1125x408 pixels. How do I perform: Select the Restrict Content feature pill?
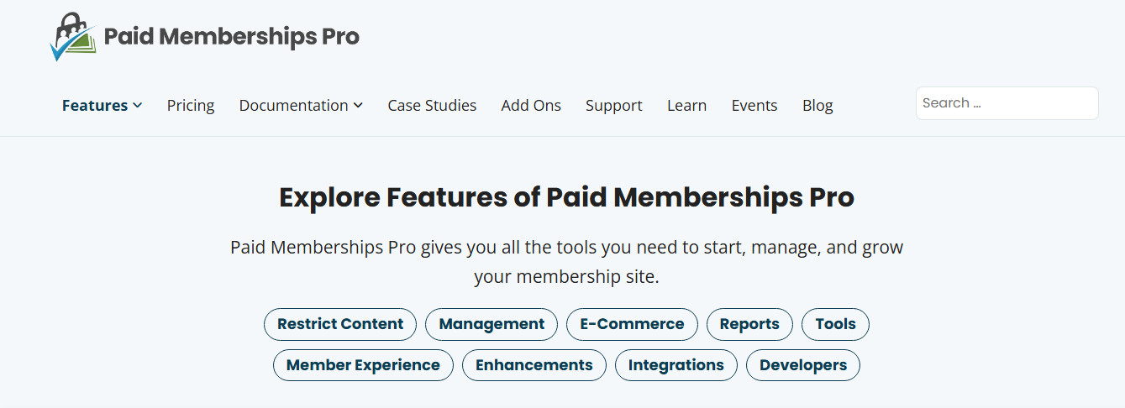pos(340,324)
